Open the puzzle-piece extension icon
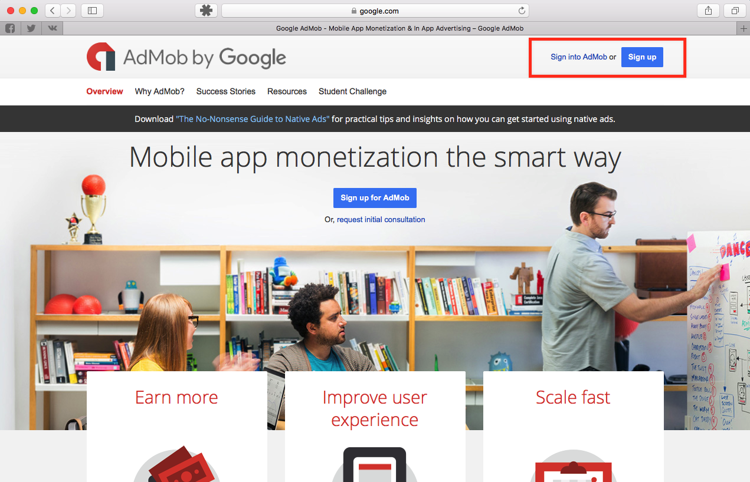The width and height of the screenshot is (750, 482). point(206,10)
